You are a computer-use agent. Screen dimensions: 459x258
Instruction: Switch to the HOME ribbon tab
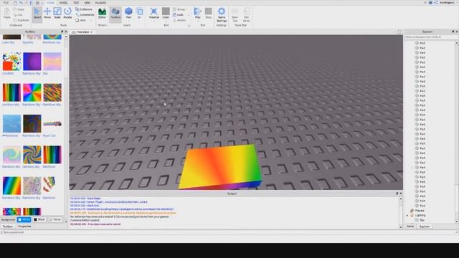(50, 3)
